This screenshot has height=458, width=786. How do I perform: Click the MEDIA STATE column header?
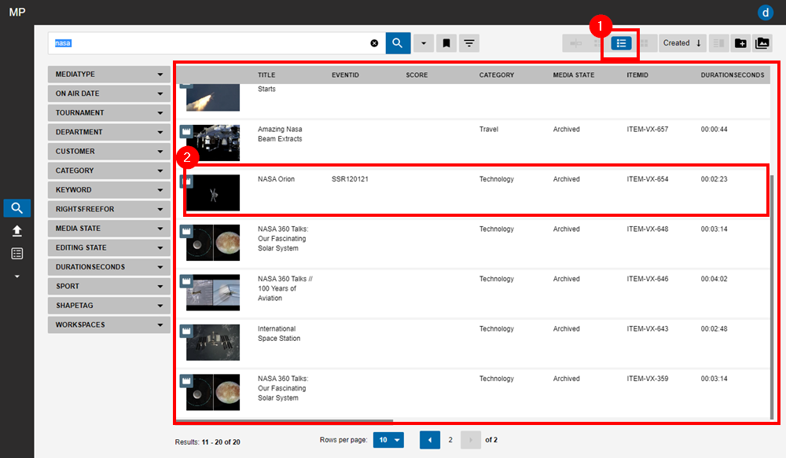click(x=573, y=75)
